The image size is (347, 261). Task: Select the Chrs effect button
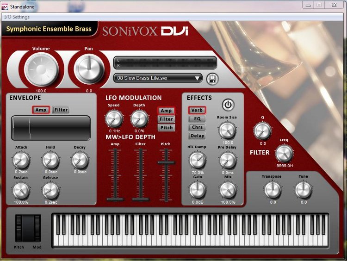(197, 127)
